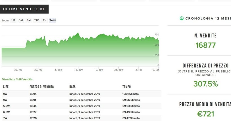This screenshot has height=121, width=231.
Task: Click the 09:47 Stimato time cell
Action: 131,118
